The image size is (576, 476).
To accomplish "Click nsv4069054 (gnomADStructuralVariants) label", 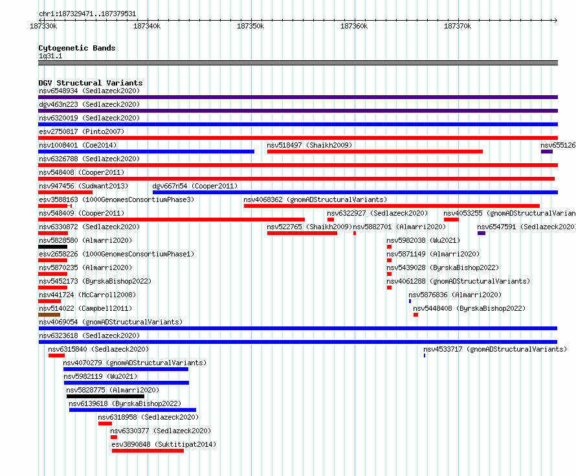I will pyautogui.click(x=111, y=322).
